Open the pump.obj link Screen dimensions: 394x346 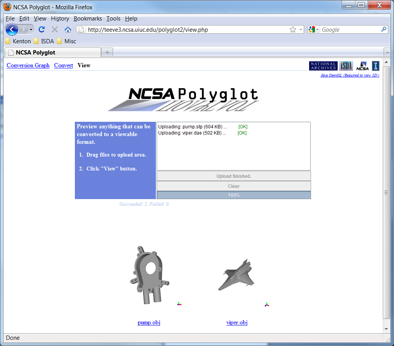tap(149, 322)
